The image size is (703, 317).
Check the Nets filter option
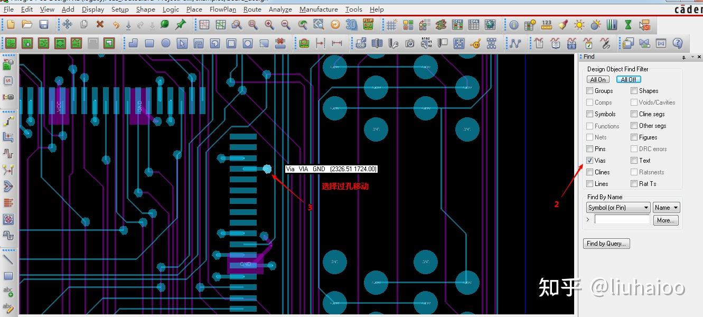pos(589,137)
